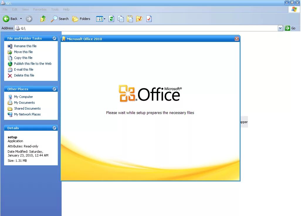Viewport: 301px width, 216px height.
Task: Click the 'setup' file name in Details
Action: tap(12, 137)
